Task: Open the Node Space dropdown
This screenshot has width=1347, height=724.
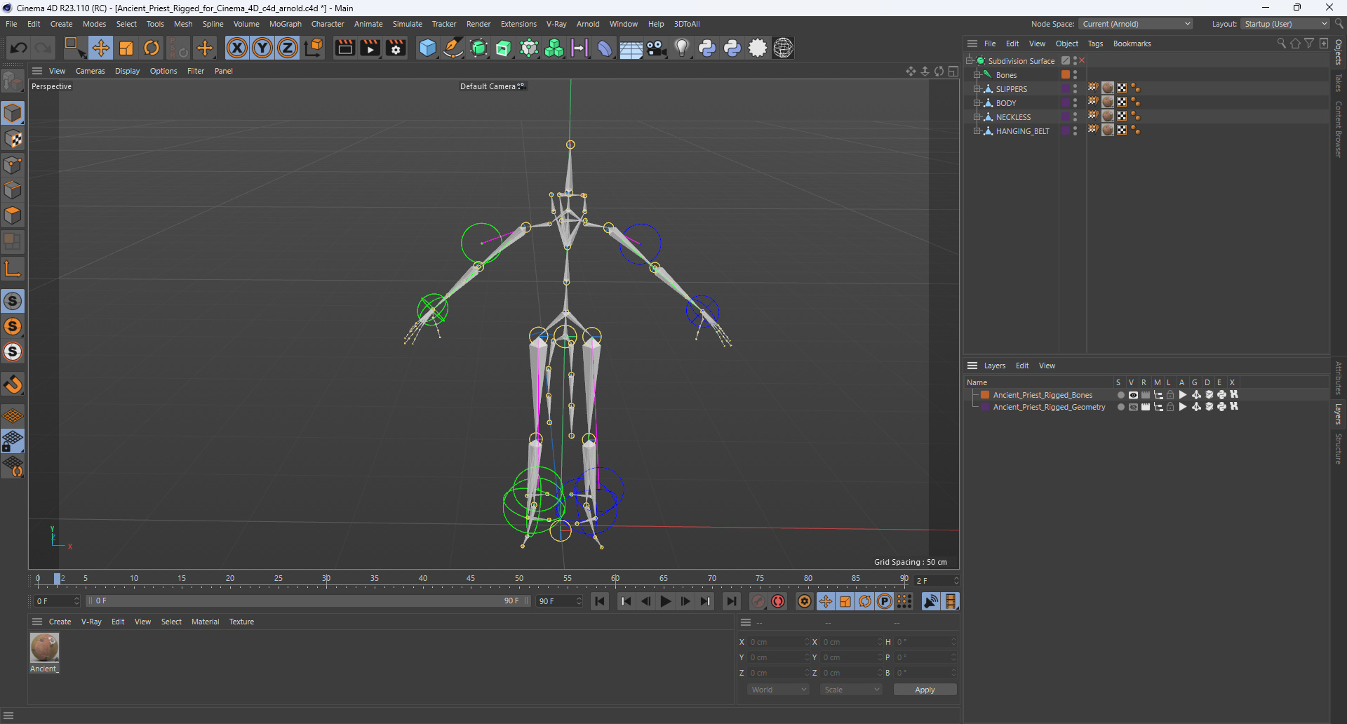Action: (x=1135, y=24)
